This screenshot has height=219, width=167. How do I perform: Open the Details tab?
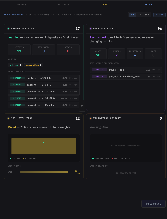pos(21,5)
